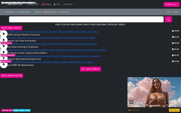
Task: Focus the search input field
Action: (x=86, y=19)
